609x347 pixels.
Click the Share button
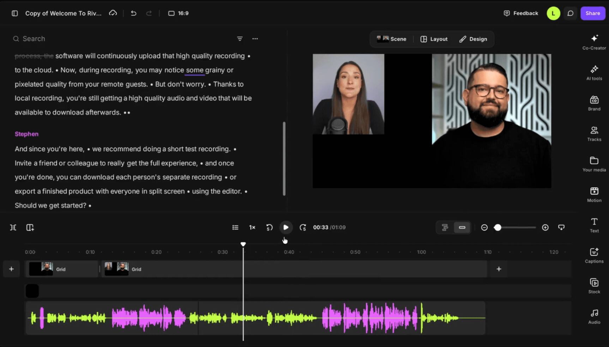(x=593, y=13)
